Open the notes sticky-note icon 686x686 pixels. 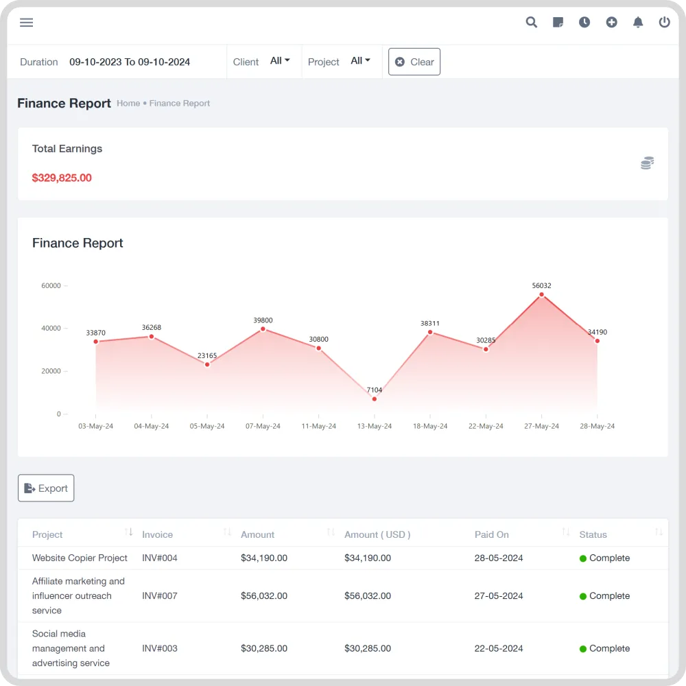(x=558, y=22)
